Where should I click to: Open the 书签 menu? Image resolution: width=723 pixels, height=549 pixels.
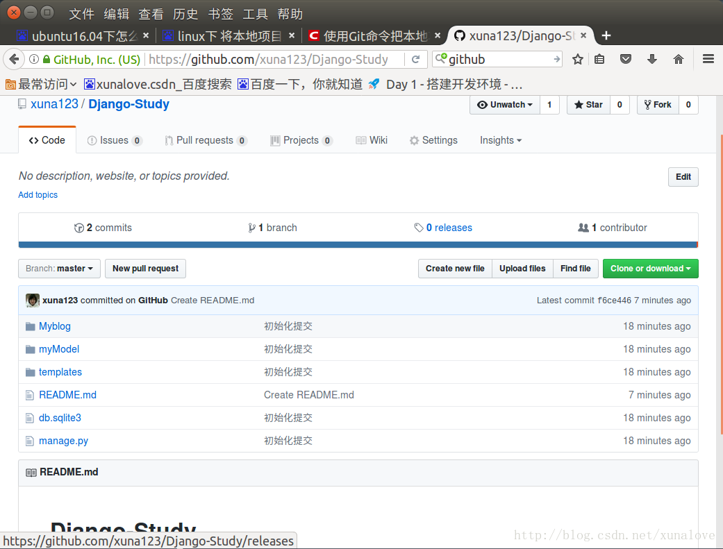[x=220, y=14]
